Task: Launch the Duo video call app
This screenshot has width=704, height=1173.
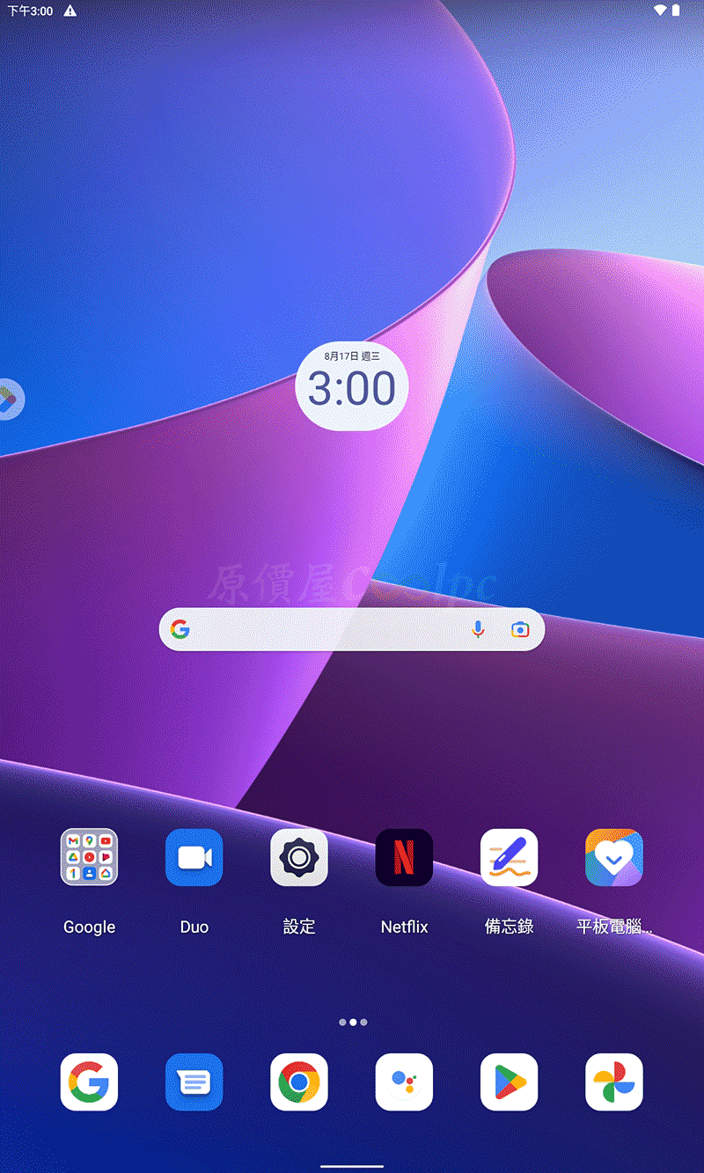Action: click(x=194, y=857)
